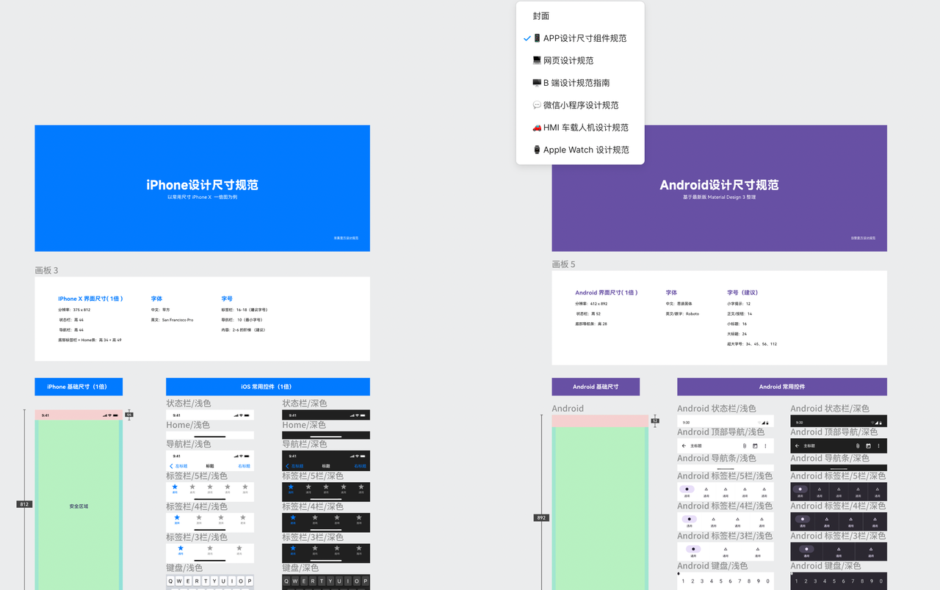The height and width of the screenshot is (590, 940).
Task: Open the HMI 车载人机设计规范 page
Action: coord(580,127)
